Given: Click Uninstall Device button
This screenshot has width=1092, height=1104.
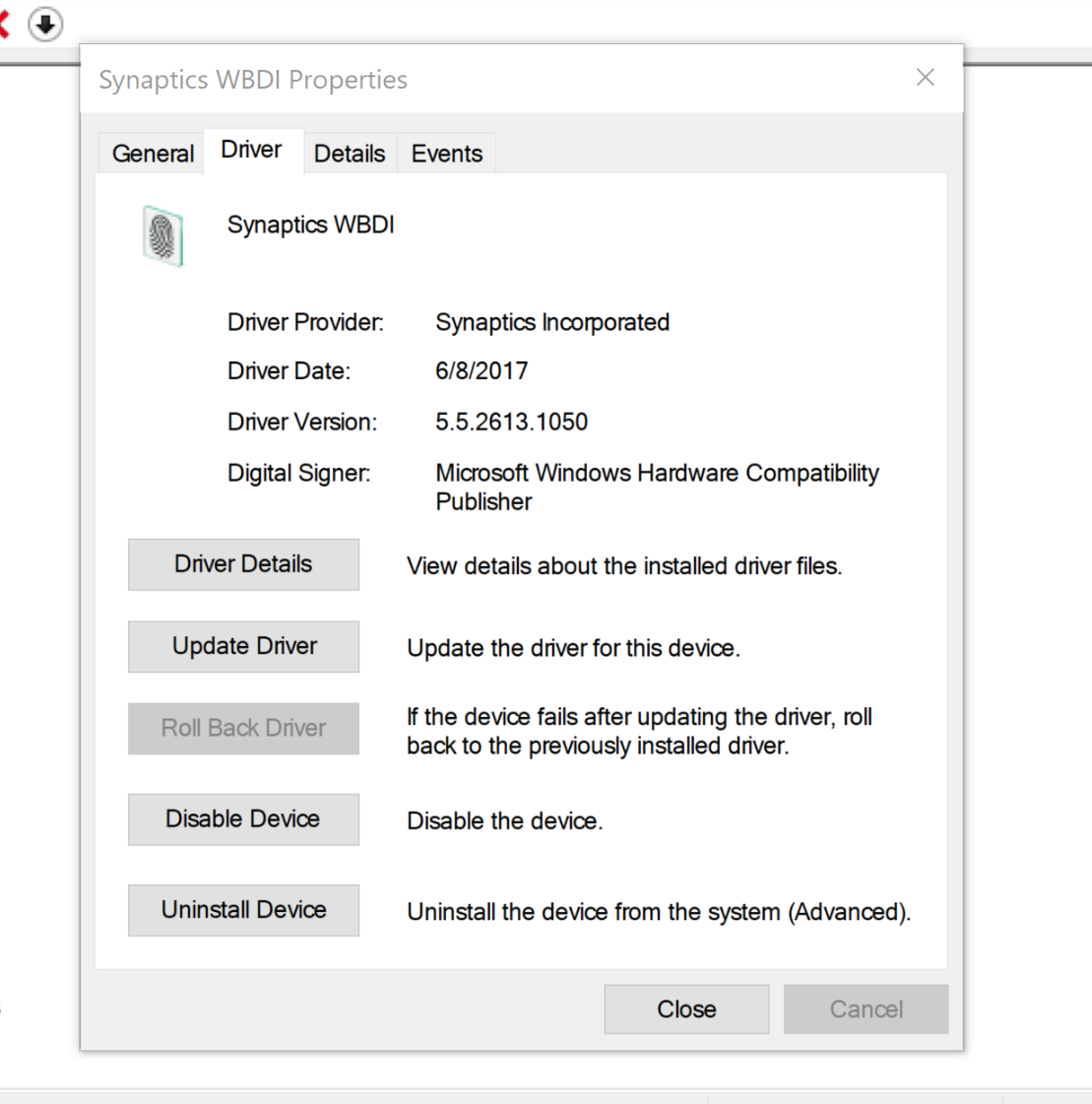Looking at the screenshot, I should [x=243, y=910].
